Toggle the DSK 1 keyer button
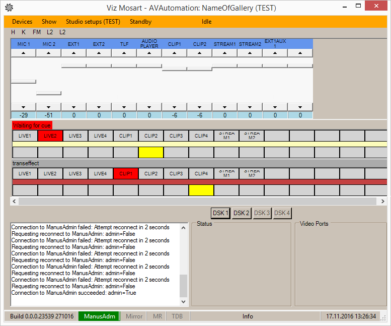This screenshot has height=326, width=391. (220, 213)
